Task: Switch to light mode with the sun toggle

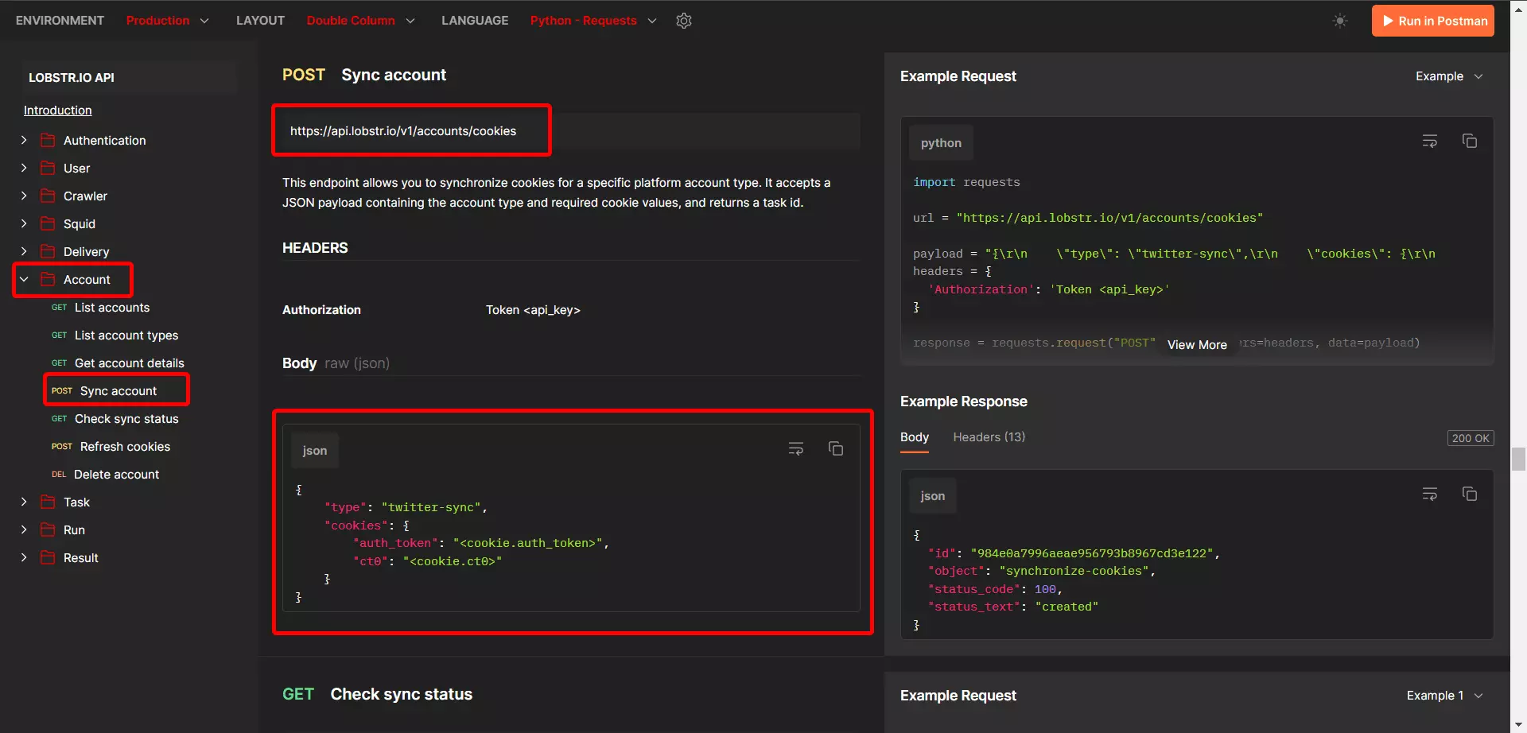Action: [1340, 20]
